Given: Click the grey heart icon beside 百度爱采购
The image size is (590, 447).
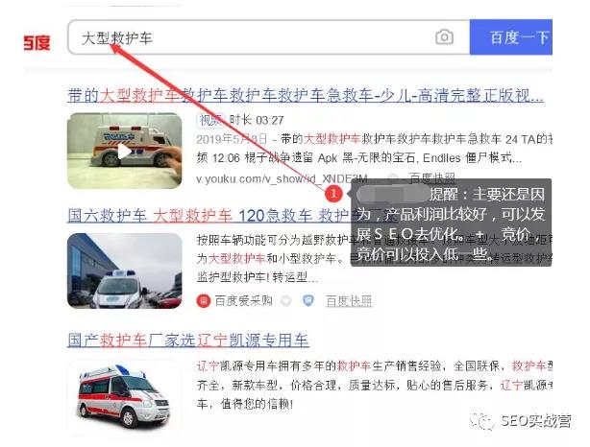Looking at the screenshot, I should 286,300.
